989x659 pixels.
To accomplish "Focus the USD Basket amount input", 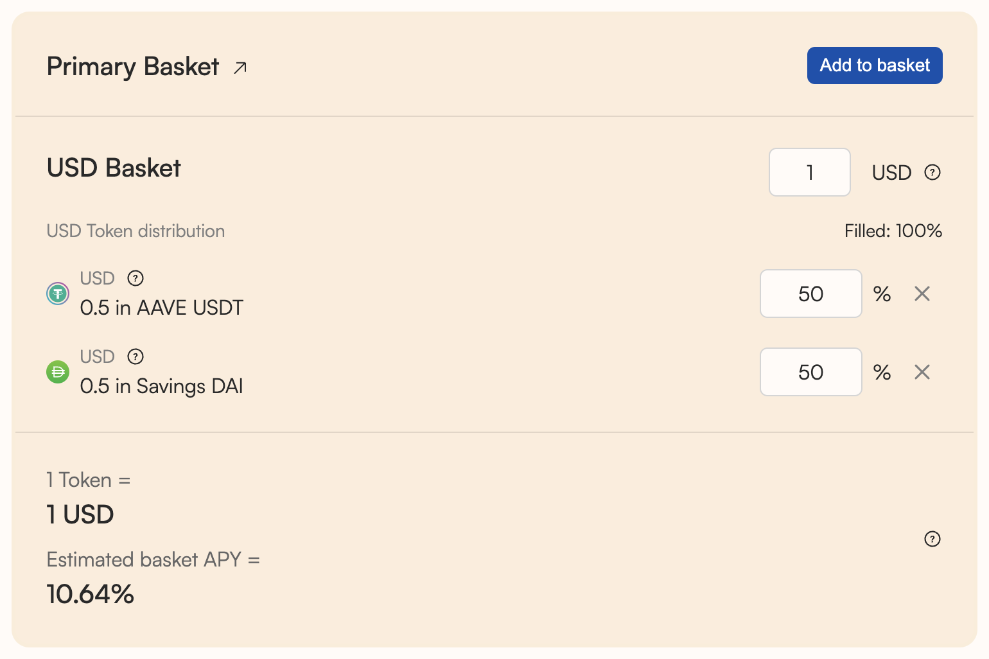I will (x=809, y=172).
